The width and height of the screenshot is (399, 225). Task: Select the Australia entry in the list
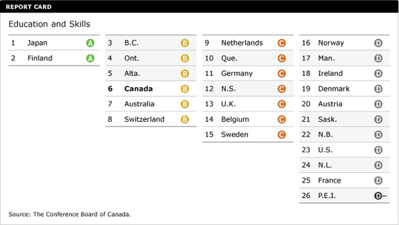(139, 104)
